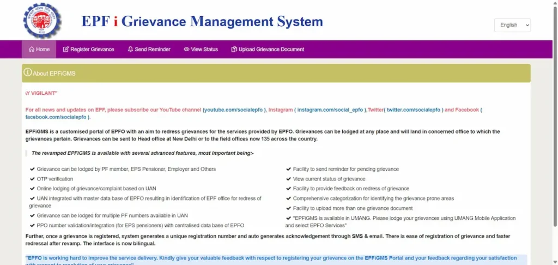The height and width of the screenshot is (265, 558).
Task: Click the checkmark beside Online lodging of grievance
Action: tap(32, 189)
